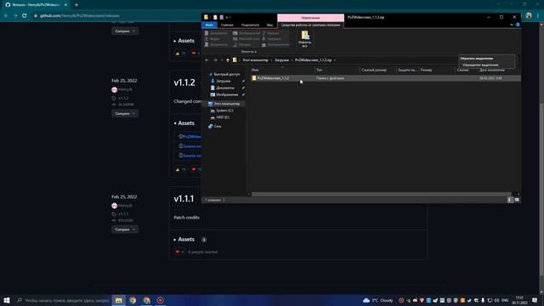Image resolution: width=544 pixels, height=306 pixels.
Task: Open the v1.1.1 release title link
Action: point(184,199)
